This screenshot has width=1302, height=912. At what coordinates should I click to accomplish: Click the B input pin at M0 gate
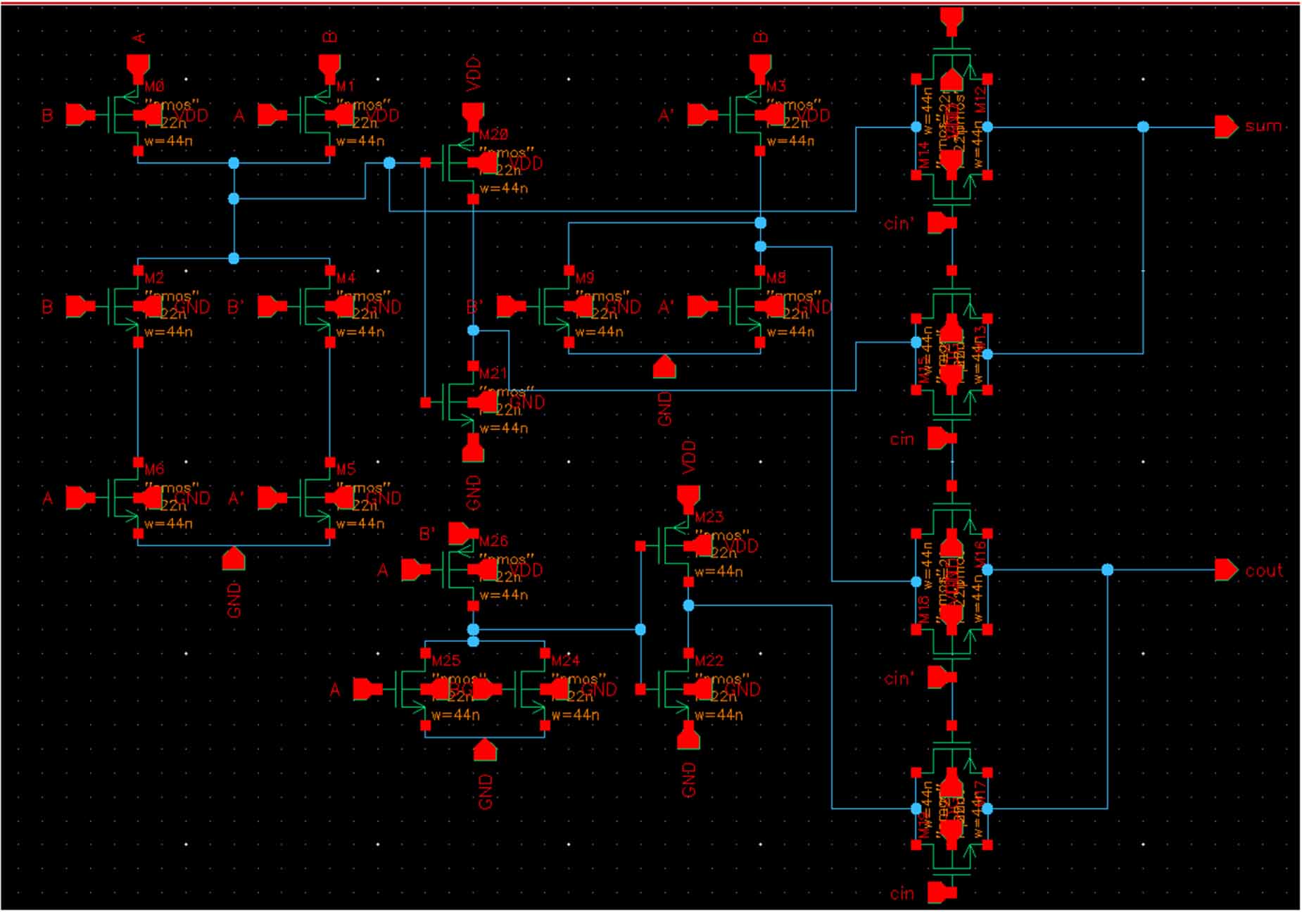79,115
